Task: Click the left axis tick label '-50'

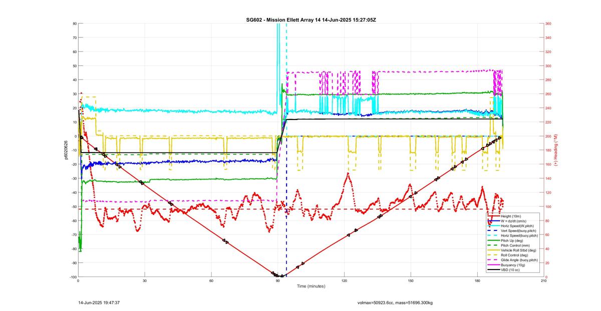Action: (74, 206)
